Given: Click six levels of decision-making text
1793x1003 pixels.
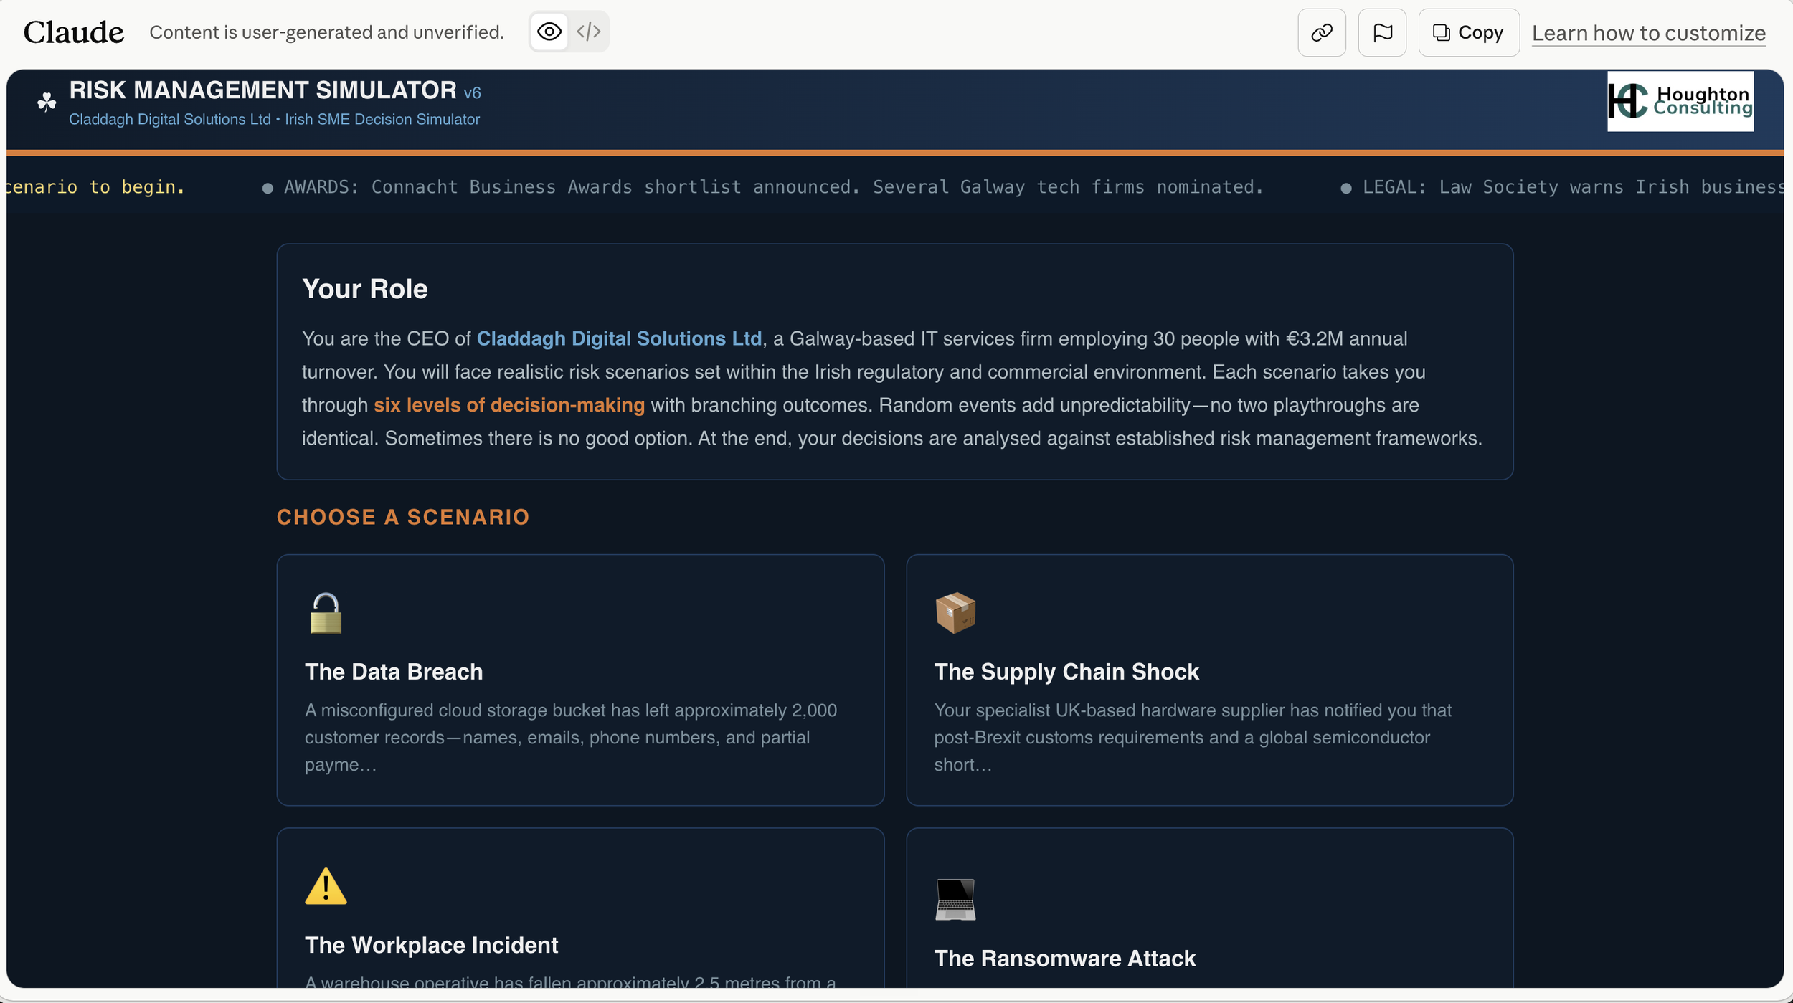Looking at the screenshot, I should (x=509, y=405).
